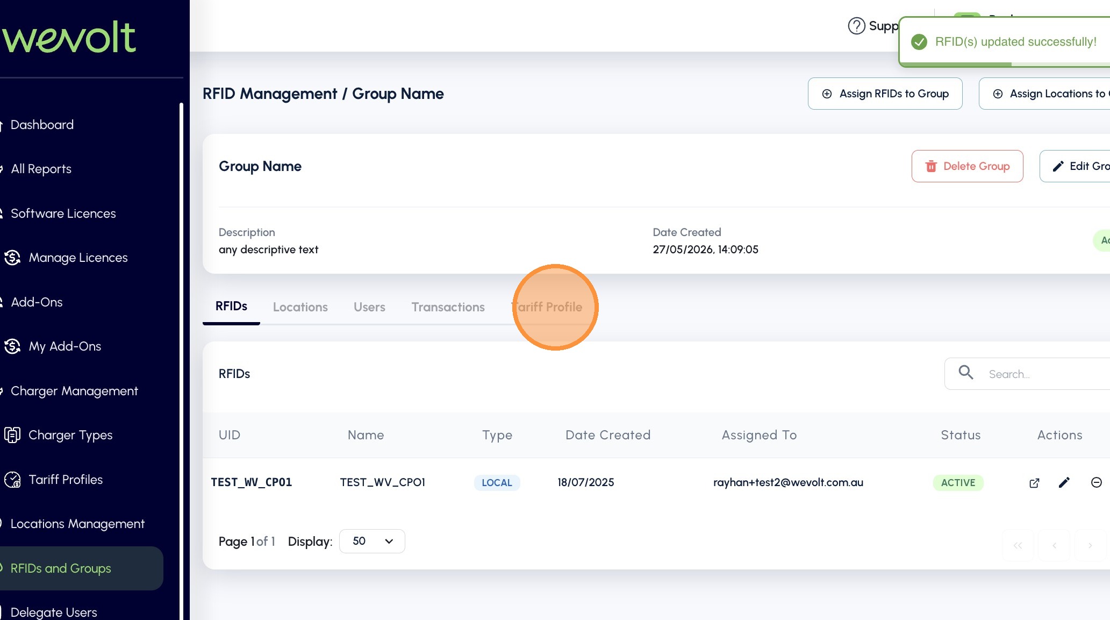1110x620 pixels.
Task: Open Charger Management in sidebar
Action: (74, 391)
